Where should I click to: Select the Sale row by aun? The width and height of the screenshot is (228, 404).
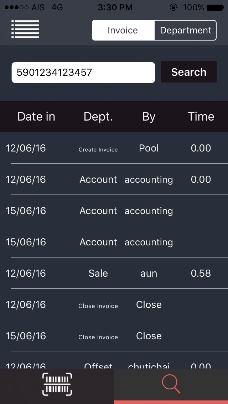point(114,273)
